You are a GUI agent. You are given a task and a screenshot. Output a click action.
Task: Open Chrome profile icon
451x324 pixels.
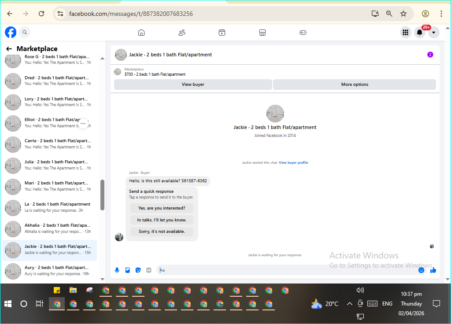point(425,14)
